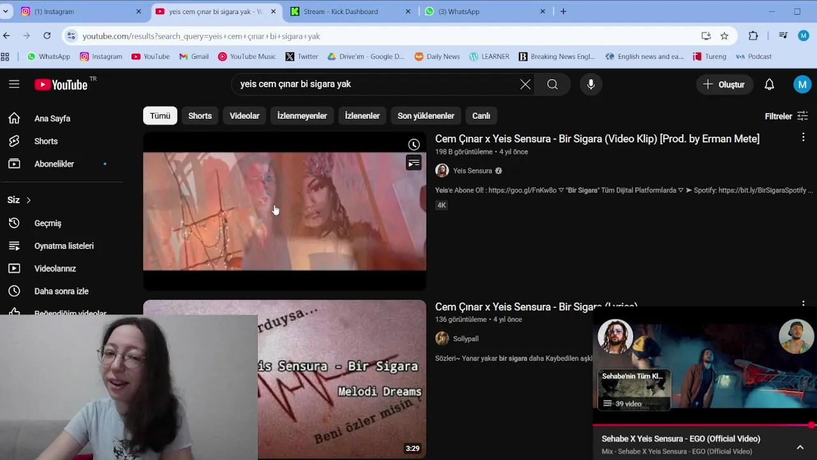Click the magnifier search button

pos(553,84)
